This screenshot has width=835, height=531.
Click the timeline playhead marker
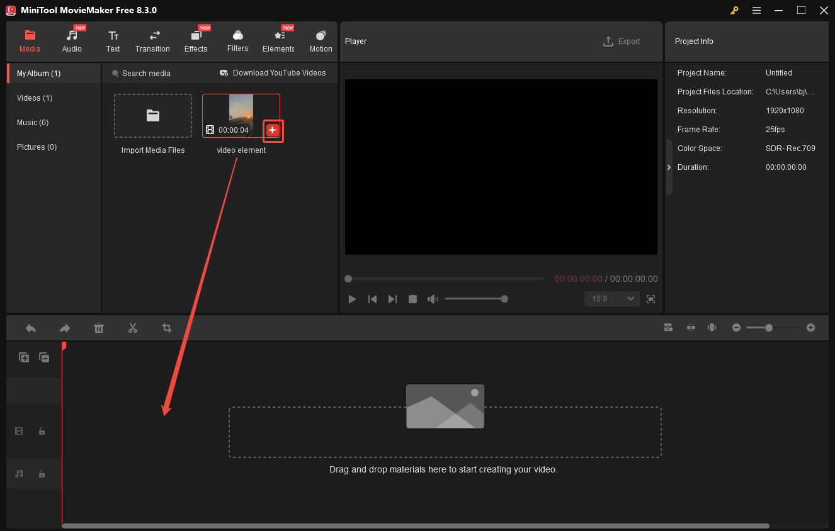click(64, 346)
